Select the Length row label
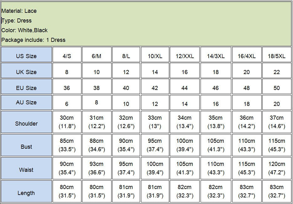The width and height of the screenshot is (293, 204). tap(26, 193)
